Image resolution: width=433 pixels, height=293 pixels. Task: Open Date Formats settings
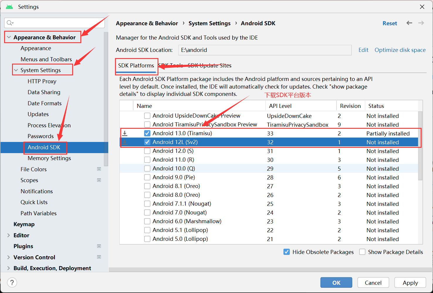[45, 103]
